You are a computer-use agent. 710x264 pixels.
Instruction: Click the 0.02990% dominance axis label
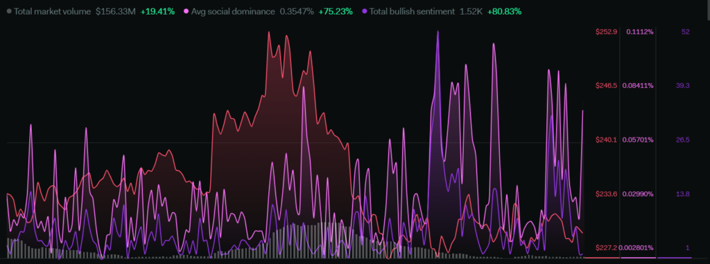pyautogui.click(x=638, y=194)
